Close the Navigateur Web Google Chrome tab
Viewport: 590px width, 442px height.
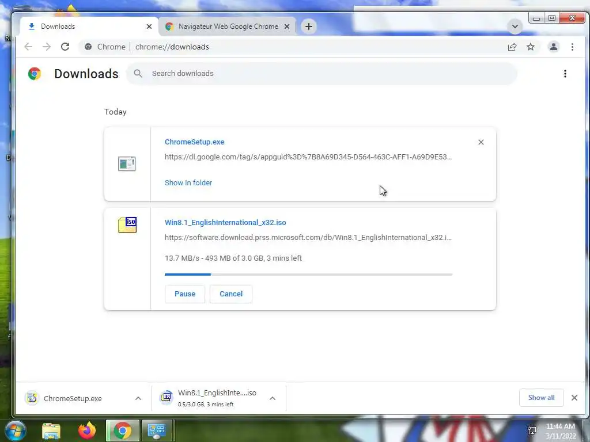pyautogui.click(x=287, y=26)
